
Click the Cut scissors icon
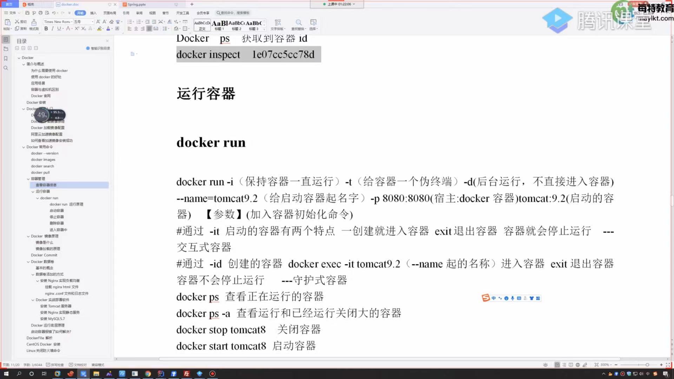click(x=17, y=22)
